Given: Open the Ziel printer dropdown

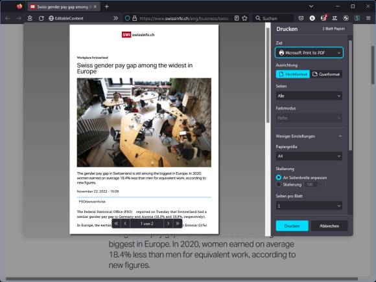Looking at the screenshot, I should 309,52.
